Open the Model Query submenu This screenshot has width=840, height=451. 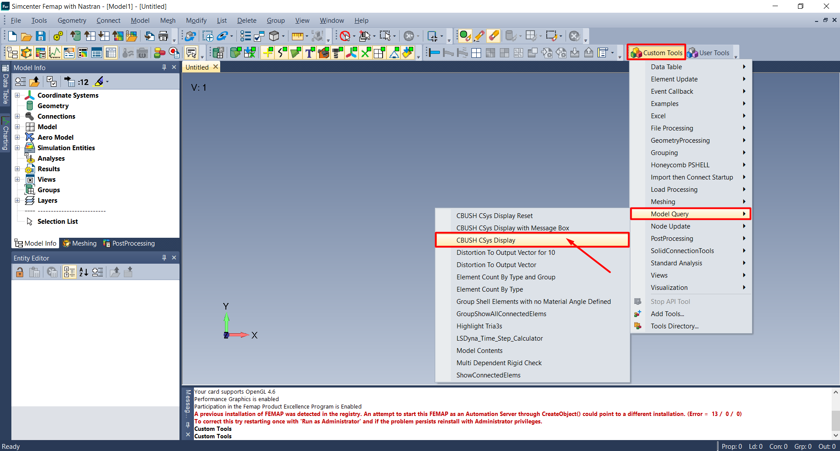(x=691, y=214)
